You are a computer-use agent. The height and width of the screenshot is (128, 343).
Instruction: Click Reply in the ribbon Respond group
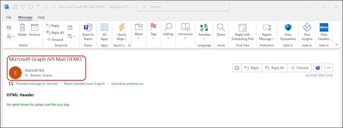tap(53, 26)
